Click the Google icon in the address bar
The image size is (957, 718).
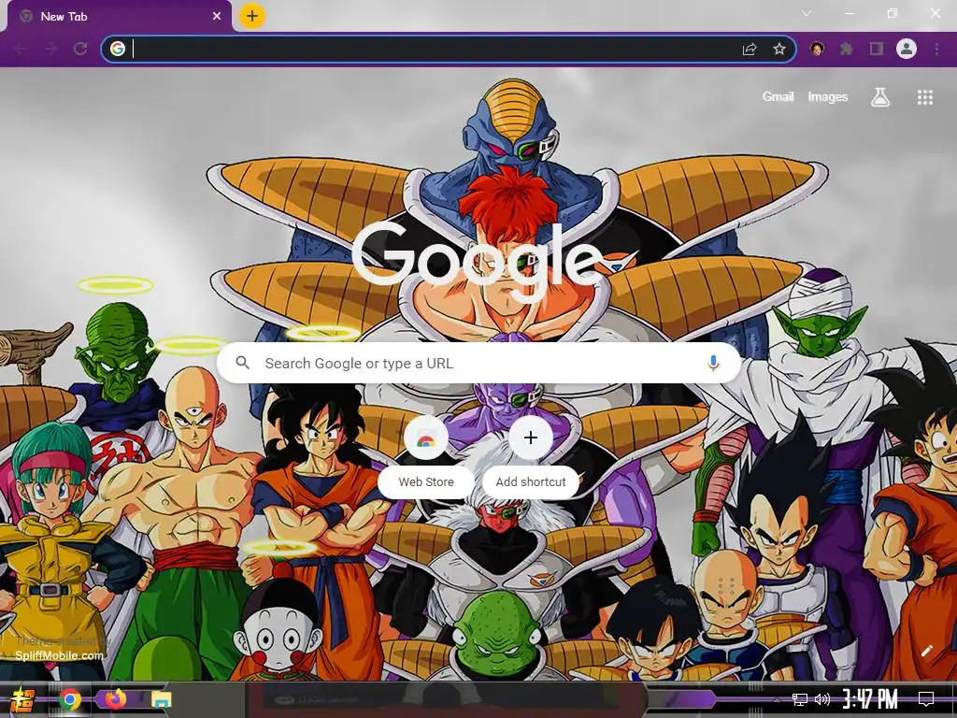pyautogui.click(x=118, y=49)
